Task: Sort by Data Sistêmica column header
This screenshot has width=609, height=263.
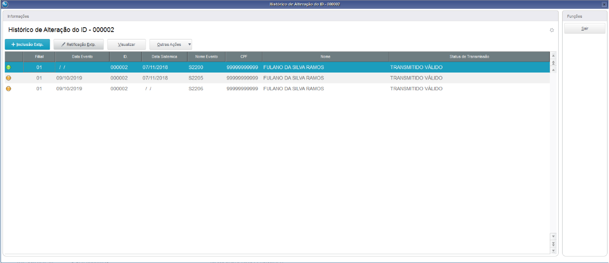Action: pyautogui.click(x=164, y=57)
